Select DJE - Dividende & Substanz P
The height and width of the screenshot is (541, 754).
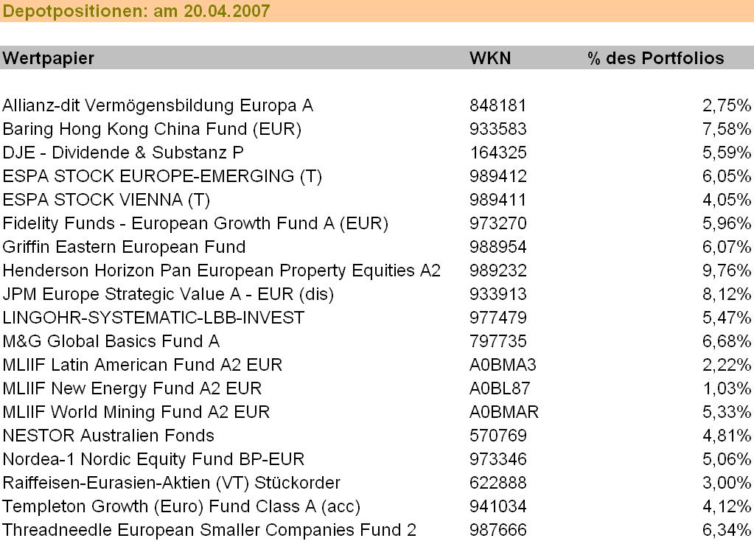(x=123, y=153)
